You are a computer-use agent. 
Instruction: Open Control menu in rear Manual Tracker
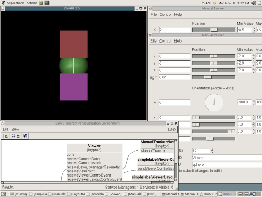166,15
